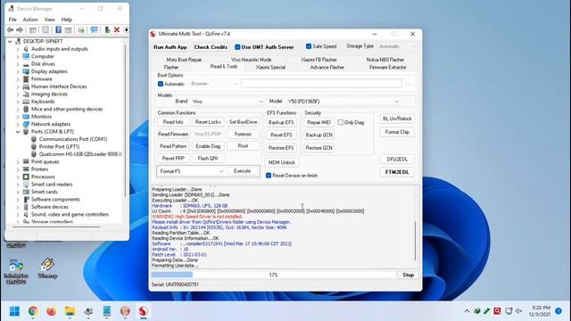
Task: Click the log area vertical scrollbar
Action: 415,240
